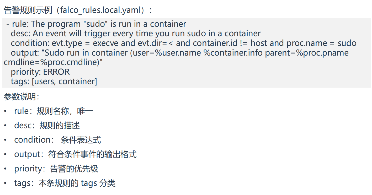Click the 参数说明 heading
Screen dimensions: 372x195
coord(22,97)
